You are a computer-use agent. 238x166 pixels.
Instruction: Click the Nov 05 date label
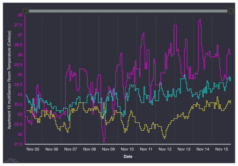click(33, 149)
